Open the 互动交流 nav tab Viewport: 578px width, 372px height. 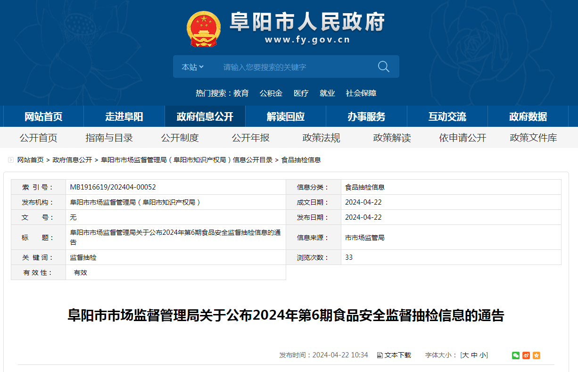pos(447,116)
